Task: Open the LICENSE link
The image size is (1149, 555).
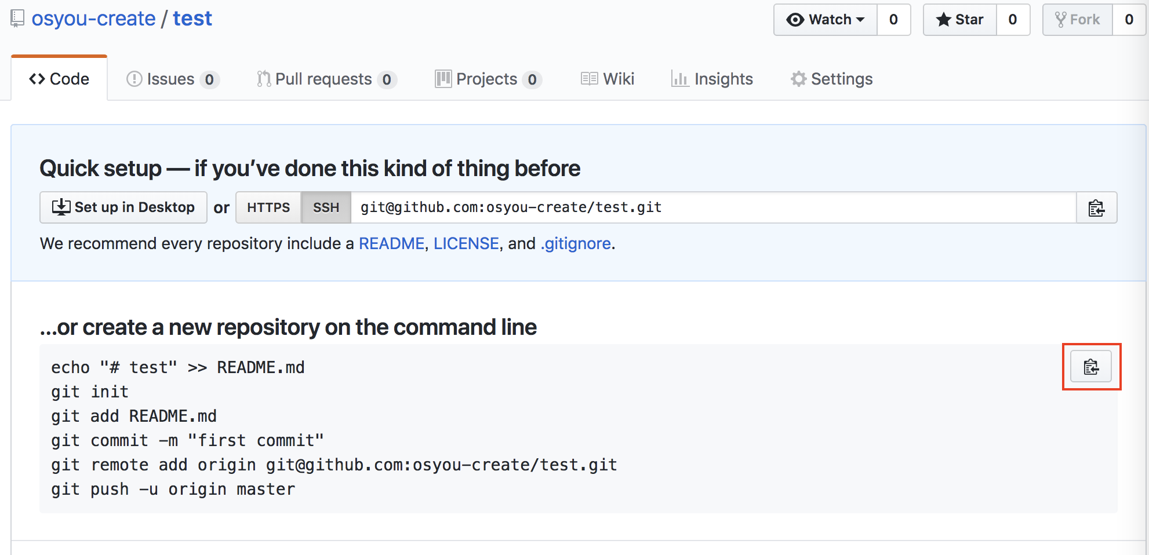Action: (x=466, y=243)
